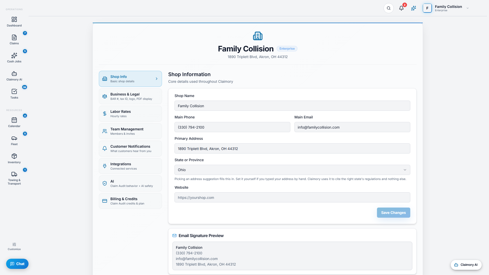Open Towing & Transport truck icon
Viewport: 489px width, 275px height.
[14, 174]
